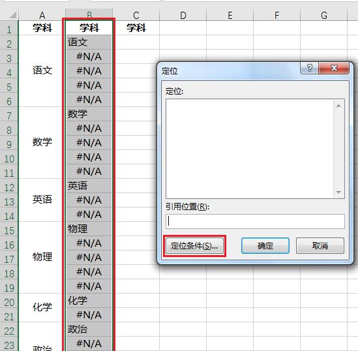Select row 15 header
The height and width of the screenshot is (351, 358).
click(9, 229)
